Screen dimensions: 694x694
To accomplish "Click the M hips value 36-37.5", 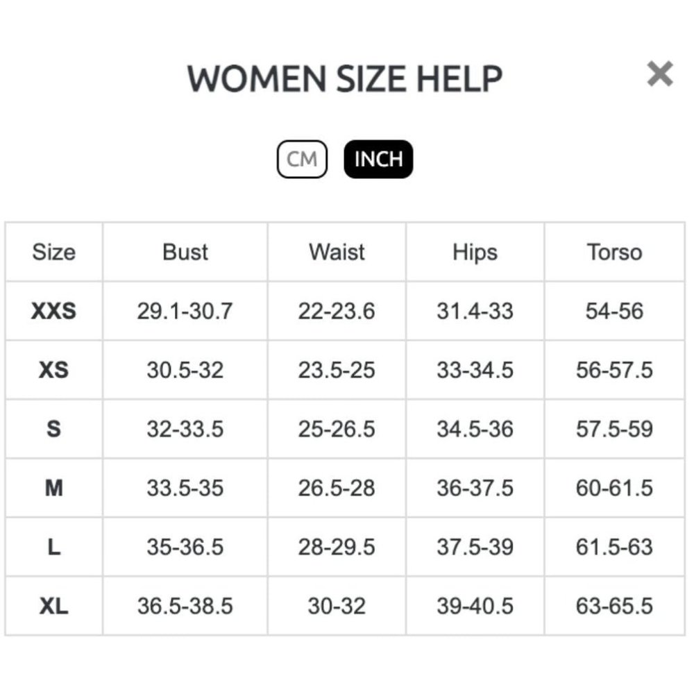I will (475, 488).
